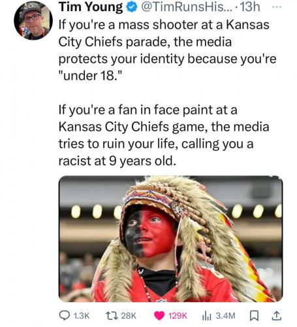Click the repost arrows icon
This screenshot has height=327, width=297.
(112, 315)
